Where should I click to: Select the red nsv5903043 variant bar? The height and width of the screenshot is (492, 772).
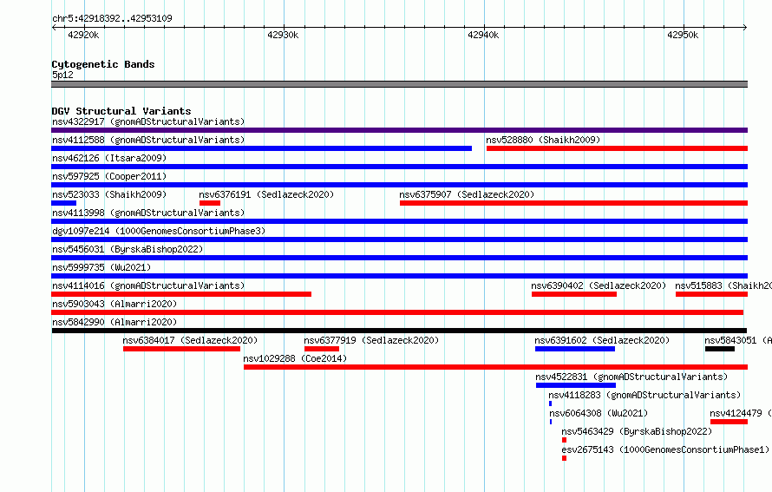(397, 312)
